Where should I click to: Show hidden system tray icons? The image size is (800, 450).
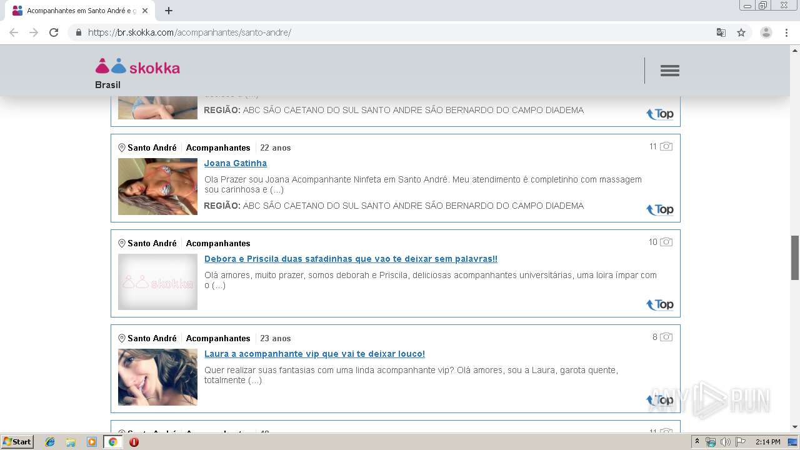coord(697,442)
